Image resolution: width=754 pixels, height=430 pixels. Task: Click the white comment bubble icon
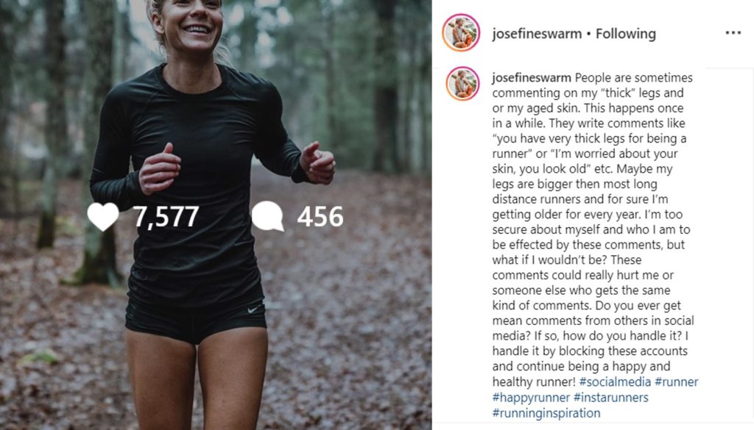tap(267, 216)
